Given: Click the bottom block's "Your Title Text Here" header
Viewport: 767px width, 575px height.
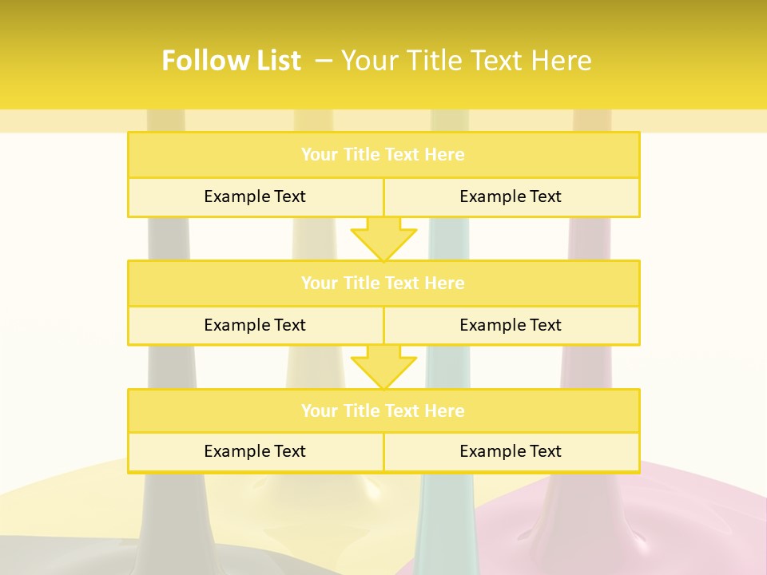Looking at the screenshot, I should [x=383, y=410].
